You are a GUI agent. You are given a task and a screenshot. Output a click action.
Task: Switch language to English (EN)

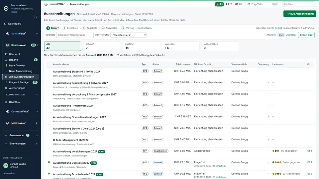pyautogui.click(x=239, y=4)
